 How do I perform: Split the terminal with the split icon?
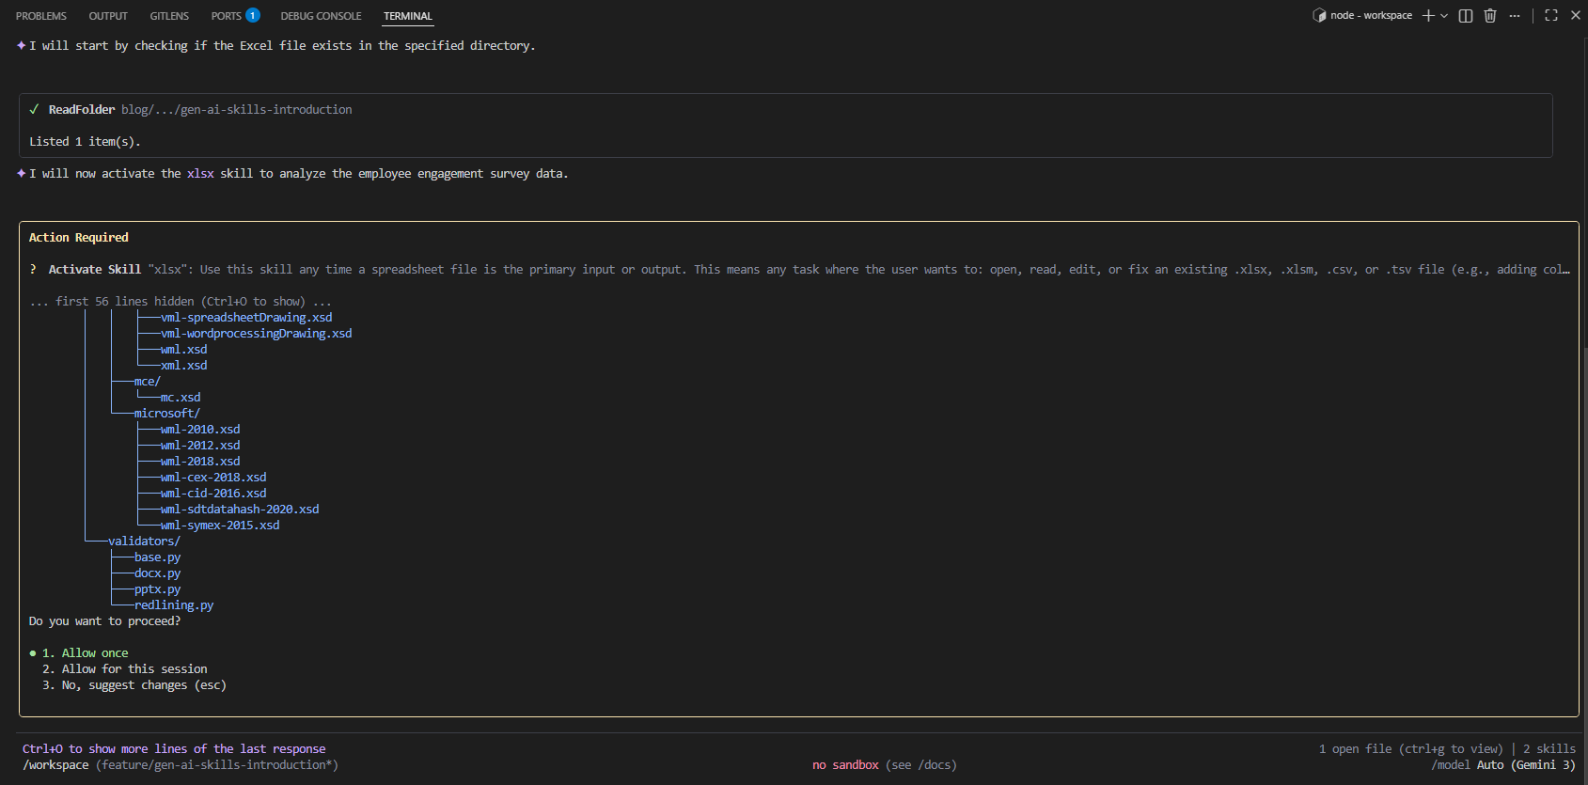(1465, 15)
